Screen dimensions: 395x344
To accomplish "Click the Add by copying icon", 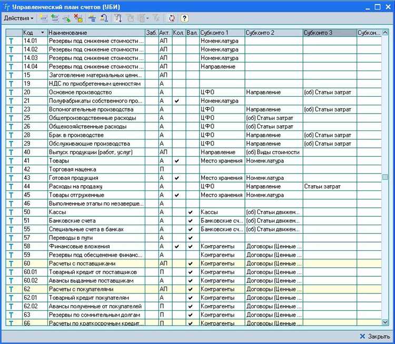I will pyautogui.click(x=54, y=18).
